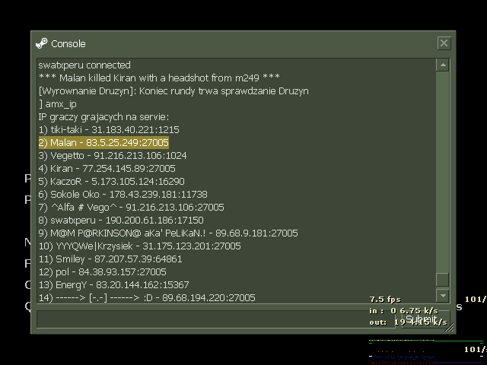Screen dimensions: 487x365
Task: Click the KaczoR player IP line
Action: click(111, 182)
